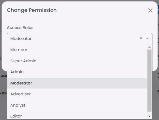Select Analyst from the roles list
The width and height of the screenshot is (159, 120).
coord(77,105)
